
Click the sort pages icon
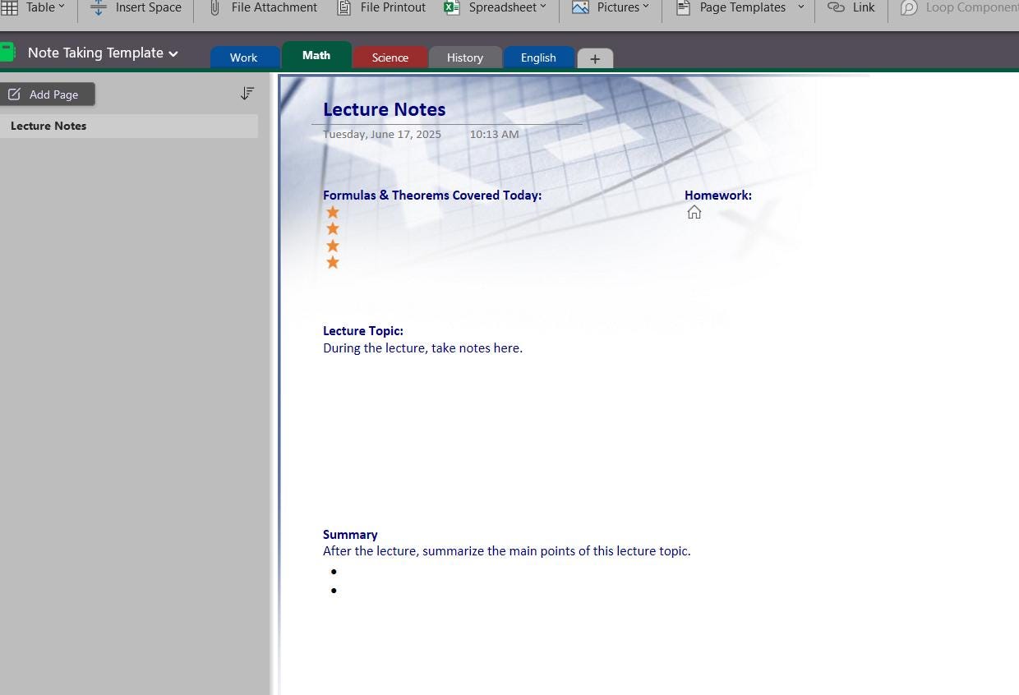point(247,94)
